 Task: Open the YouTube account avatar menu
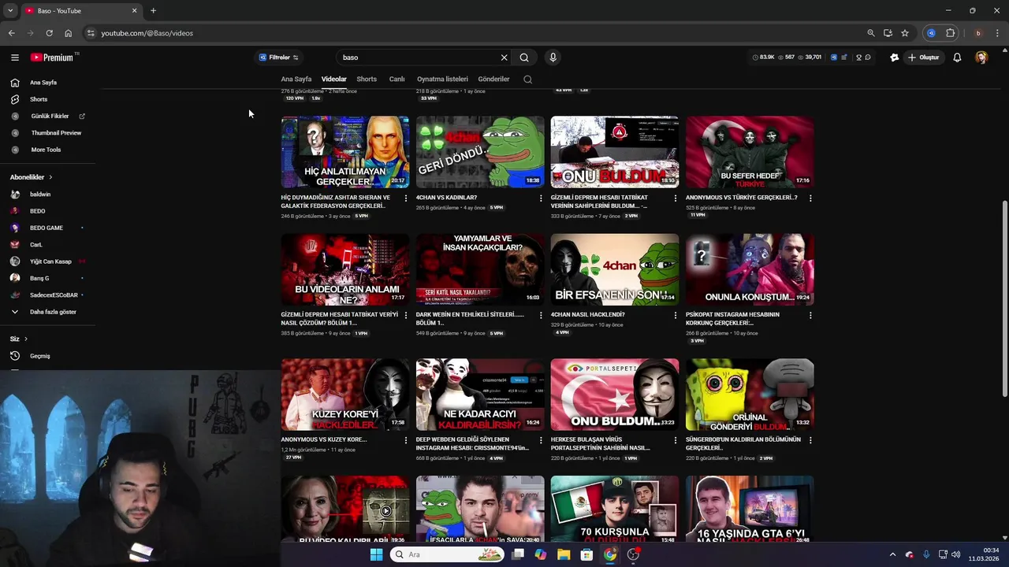pos(981,57)
